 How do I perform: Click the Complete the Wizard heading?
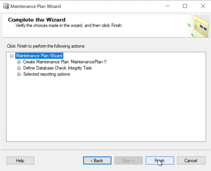(37, 20)
